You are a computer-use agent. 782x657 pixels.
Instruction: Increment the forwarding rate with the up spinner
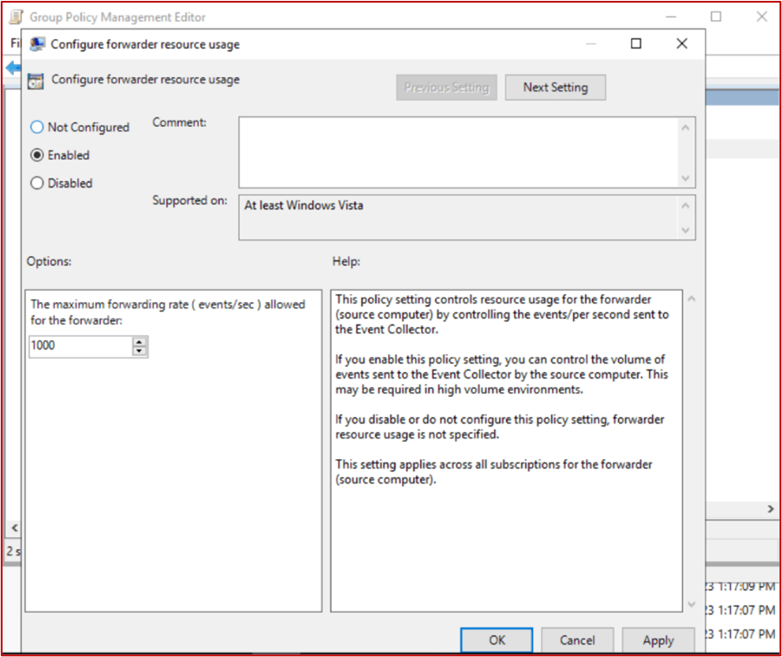click(139, 341)
